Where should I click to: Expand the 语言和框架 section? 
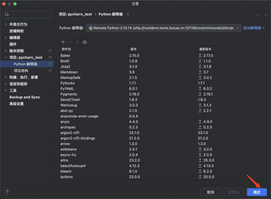click(6, 84)
